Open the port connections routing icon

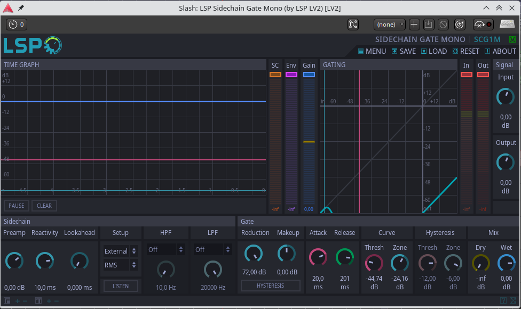(x=353, y=25)
